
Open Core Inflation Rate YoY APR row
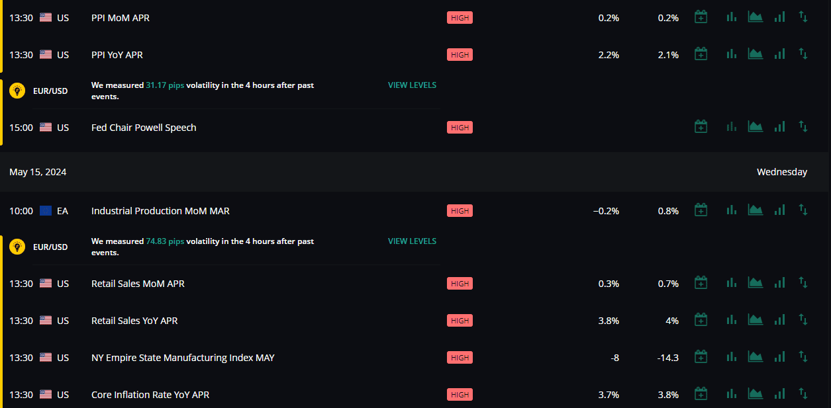coord(415,395)
